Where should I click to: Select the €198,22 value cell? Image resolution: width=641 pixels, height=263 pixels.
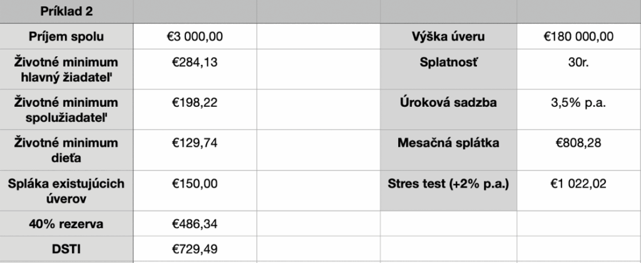click(x=195, y=109)
